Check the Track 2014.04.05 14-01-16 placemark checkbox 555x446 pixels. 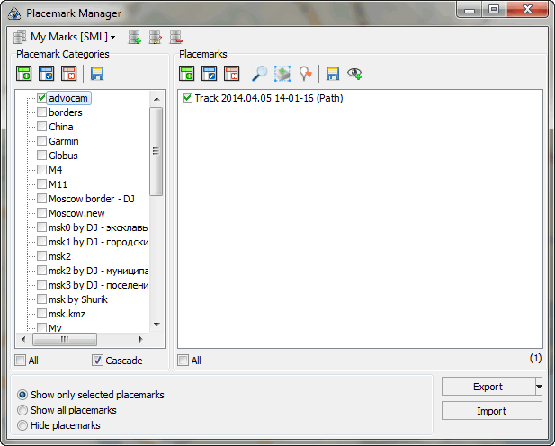pyautogui.click(x=187, y=98)
